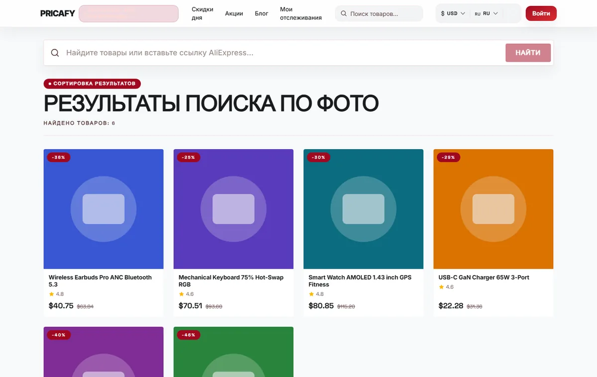Open the Сортировка результатов pill
The image size is (597, 377).
point(92,84)
